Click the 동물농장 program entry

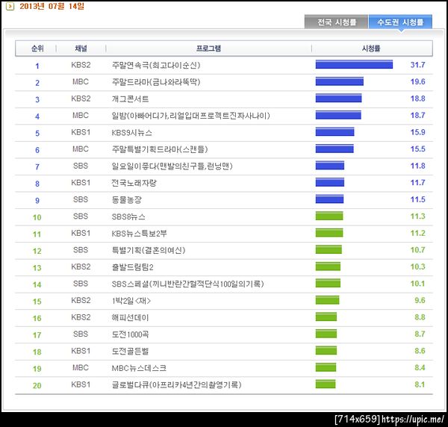tap(127, 200)
